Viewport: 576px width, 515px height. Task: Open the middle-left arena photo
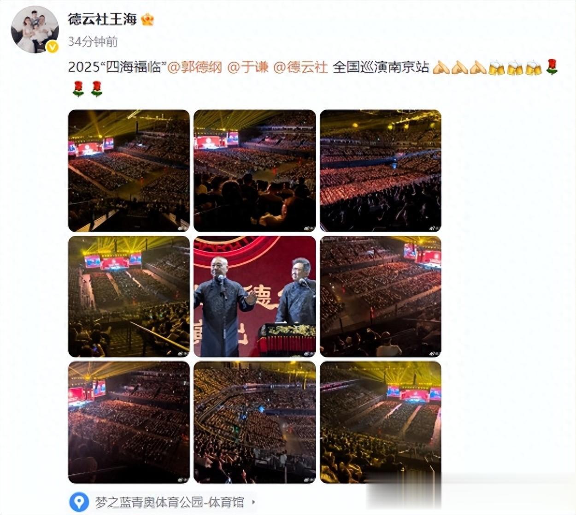[x=129, y=297]
